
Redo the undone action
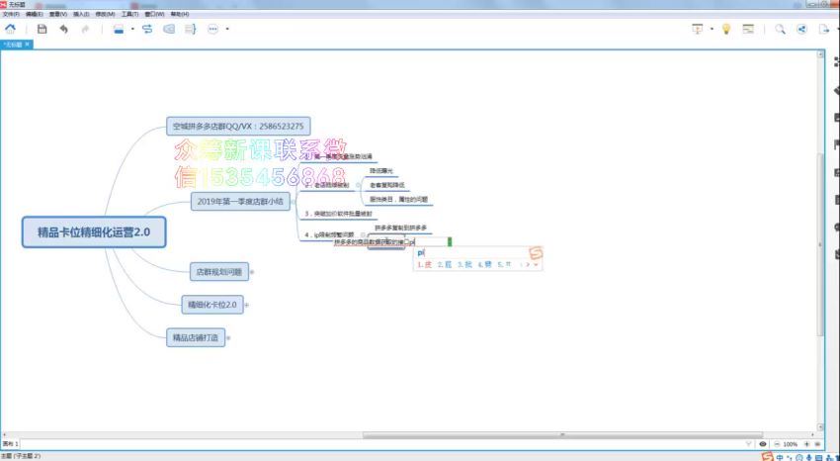85,29
